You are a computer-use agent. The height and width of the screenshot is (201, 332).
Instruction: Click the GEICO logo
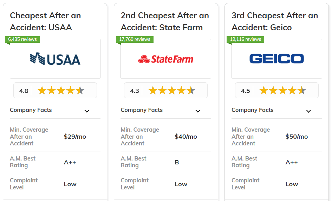click(276, 59)
